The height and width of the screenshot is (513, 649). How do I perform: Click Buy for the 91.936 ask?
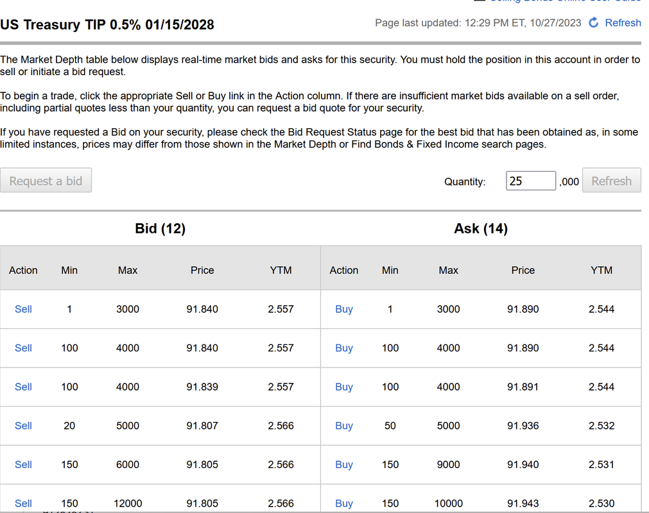344,426
